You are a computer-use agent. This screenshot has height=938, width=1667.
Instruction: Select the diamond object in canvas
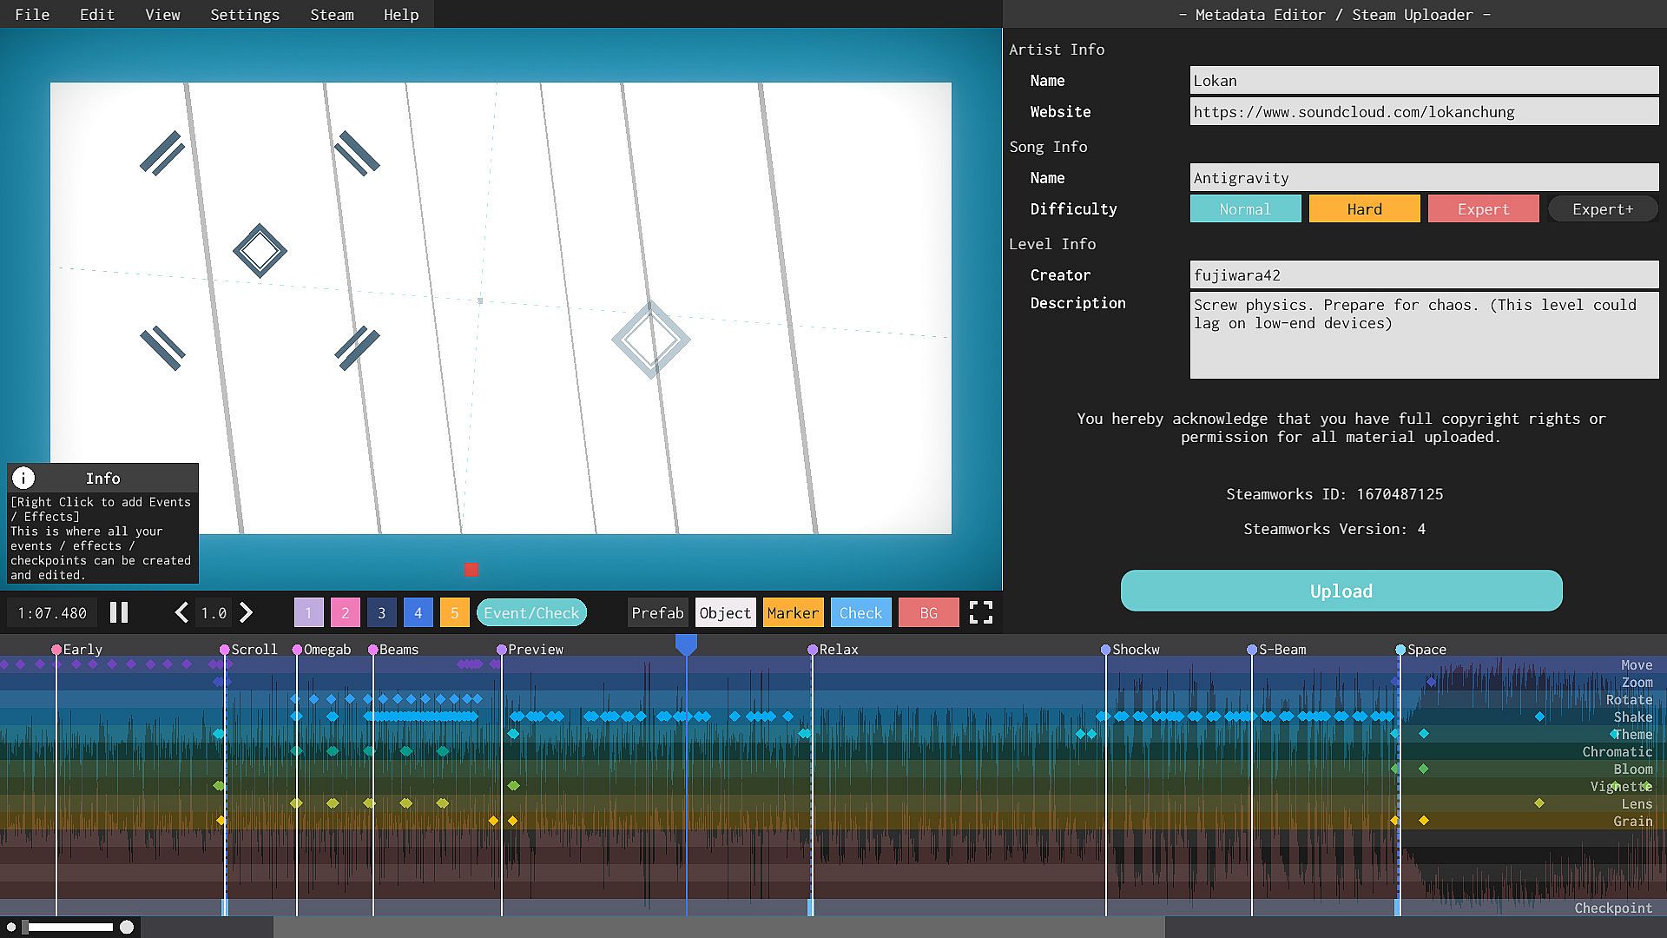coord(260,251)
